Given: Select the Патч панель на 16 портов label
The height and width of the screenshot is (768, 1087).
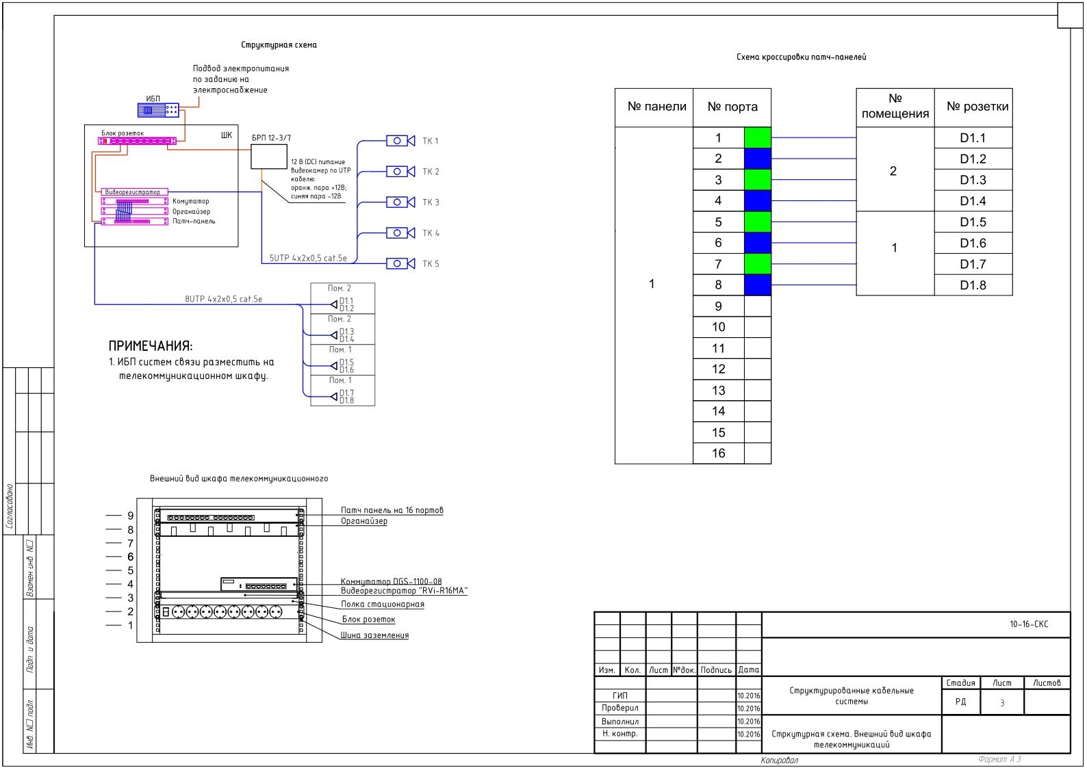Looking at the screenshot, I should pyautogui.click(x=392, y=510).
